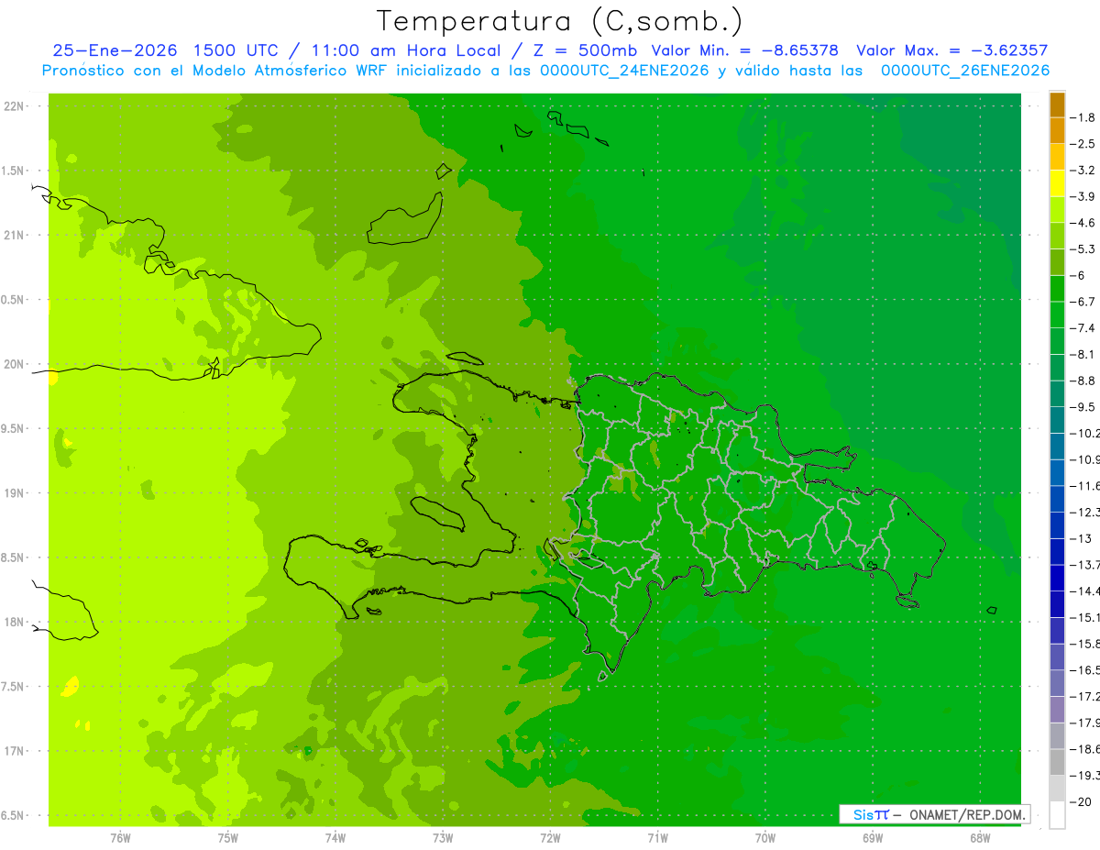Click the '-9.5' color scale value
Screen dimensions: 1100x850
coord(1083,407)
